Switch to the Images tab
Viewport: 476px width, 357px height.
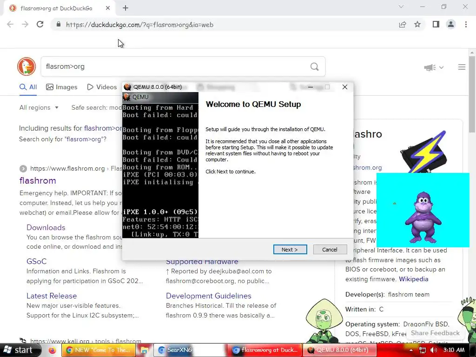(62, 87)
